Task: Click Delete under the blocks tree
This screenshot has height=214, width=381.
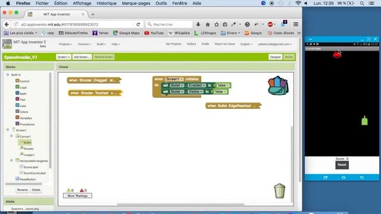Action: [36, 190]
